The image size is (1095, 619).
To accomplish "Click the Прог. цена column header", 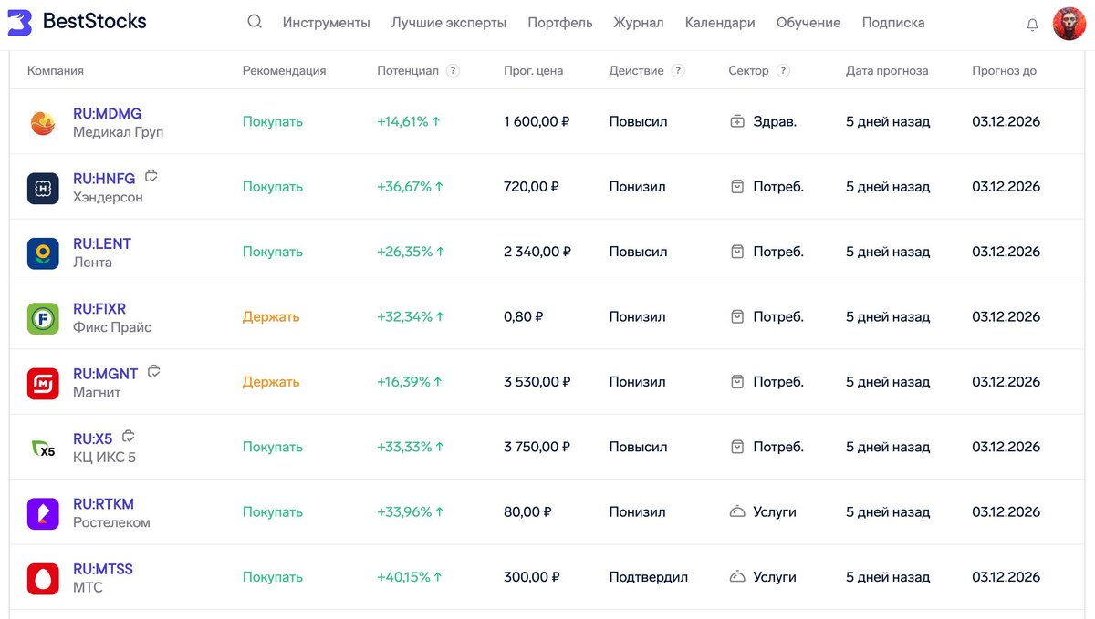I will 534,71.
